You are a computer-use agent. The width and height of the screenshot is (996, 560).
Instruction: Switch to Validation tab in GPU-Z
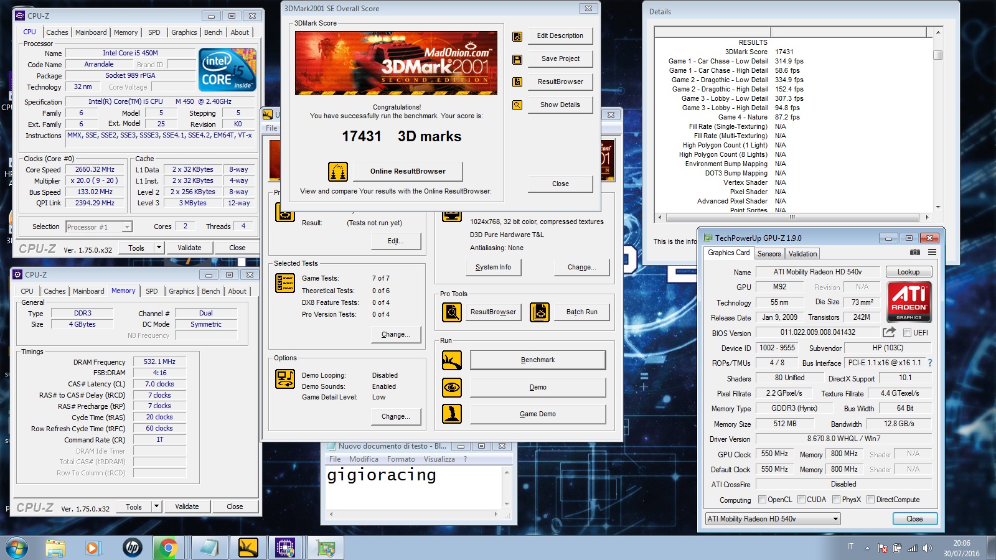pyautogui.click(x=802, y=254)
